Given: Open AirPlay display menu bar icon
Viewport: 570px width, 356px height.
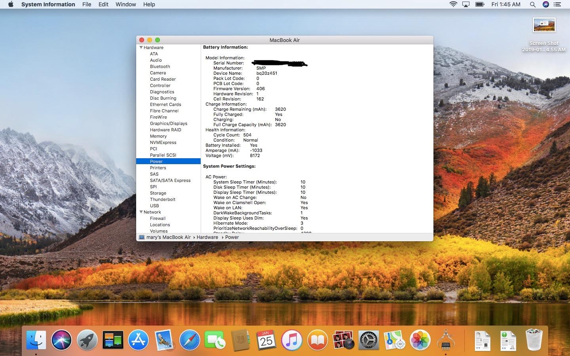Looking at the screenshot, I should (x=466, y=4).
